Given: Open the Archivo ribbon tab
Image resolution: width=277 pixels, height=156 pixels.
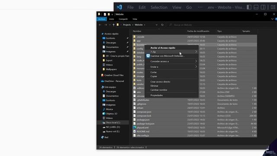Looking at the screenshot, I should click(102, 19).
